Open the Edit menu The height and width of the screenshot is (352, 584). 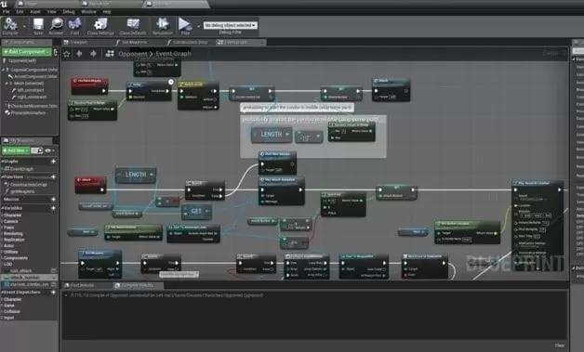[20, 12]
